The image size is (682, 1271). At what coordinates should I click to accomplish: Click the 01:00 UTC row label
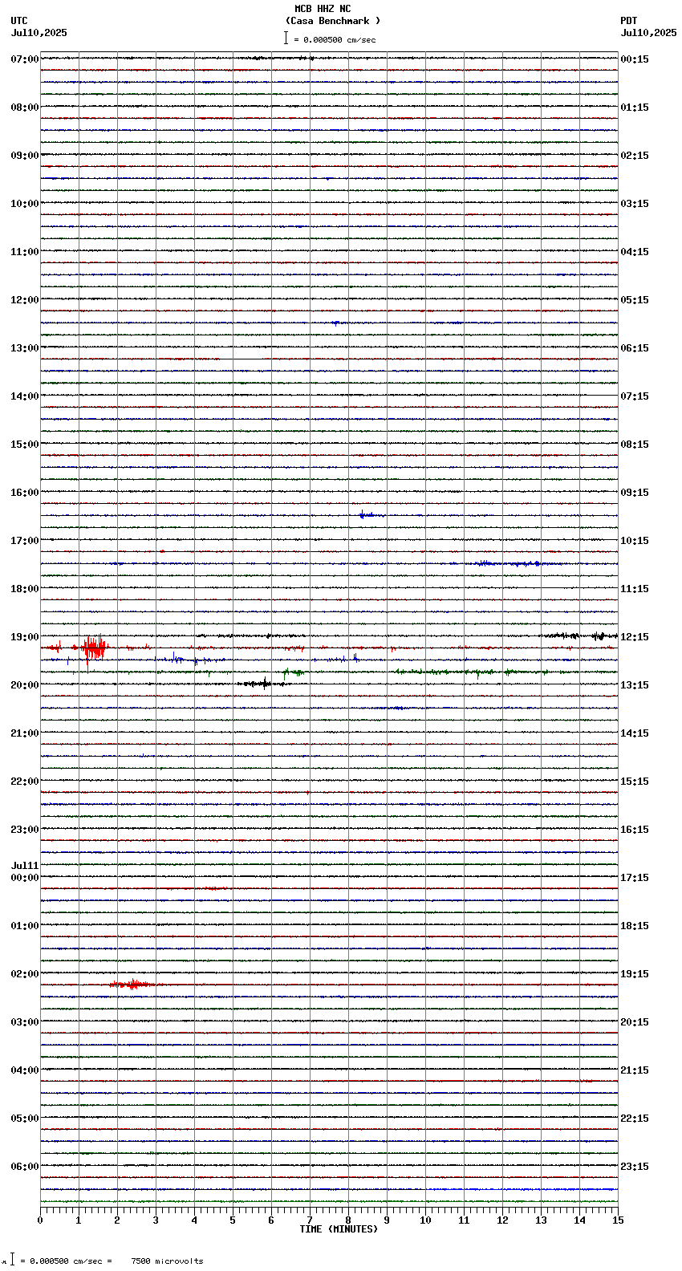tap(25, 926)
